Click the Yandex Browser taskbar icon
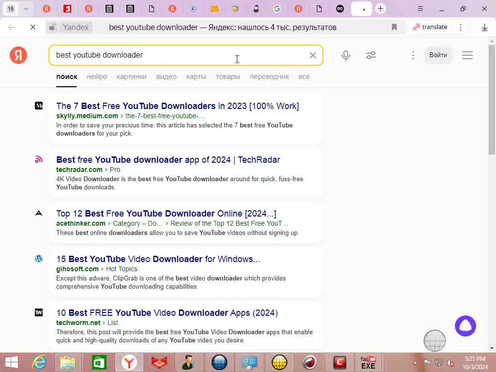496x372 pixels. tap(129, 362)
